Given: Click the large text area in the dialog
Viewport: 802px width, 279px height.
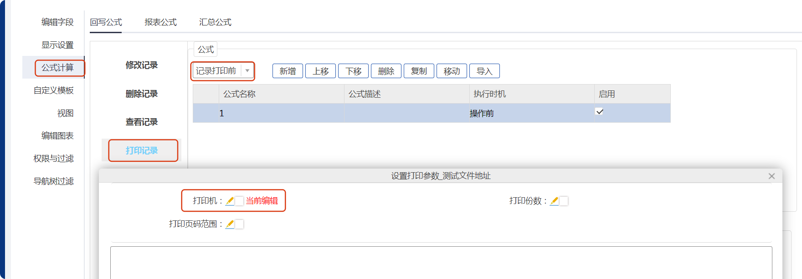Looking at the screenshot, I should point(441,263).
